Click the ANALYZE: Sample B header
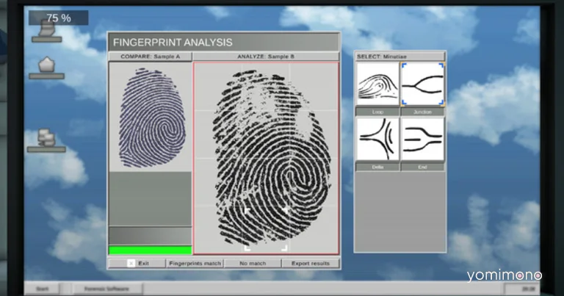This screenshot has width=564, height=296. pos(266,57)
